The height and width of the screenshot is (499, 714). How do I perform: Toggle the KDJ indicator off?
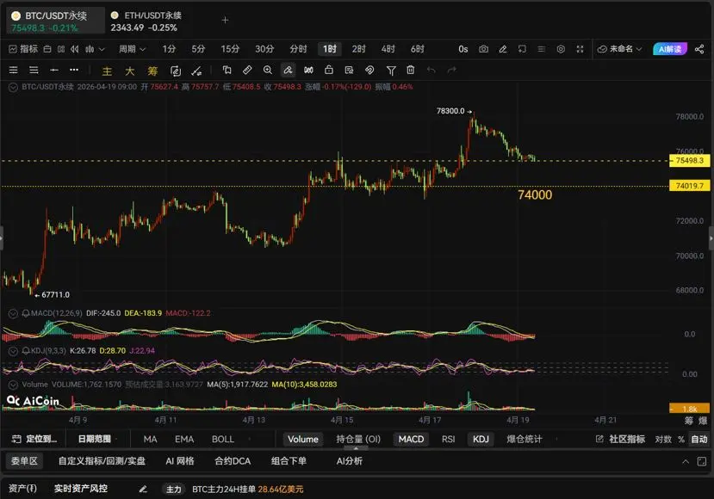[481, 439]
